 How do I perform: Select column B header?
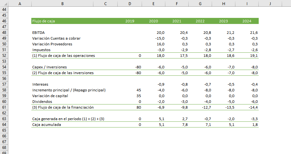click(62, 4)
